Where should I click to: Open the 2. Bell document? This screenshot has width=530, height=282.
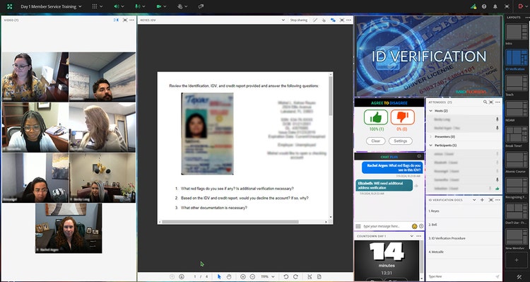(464, 225)
